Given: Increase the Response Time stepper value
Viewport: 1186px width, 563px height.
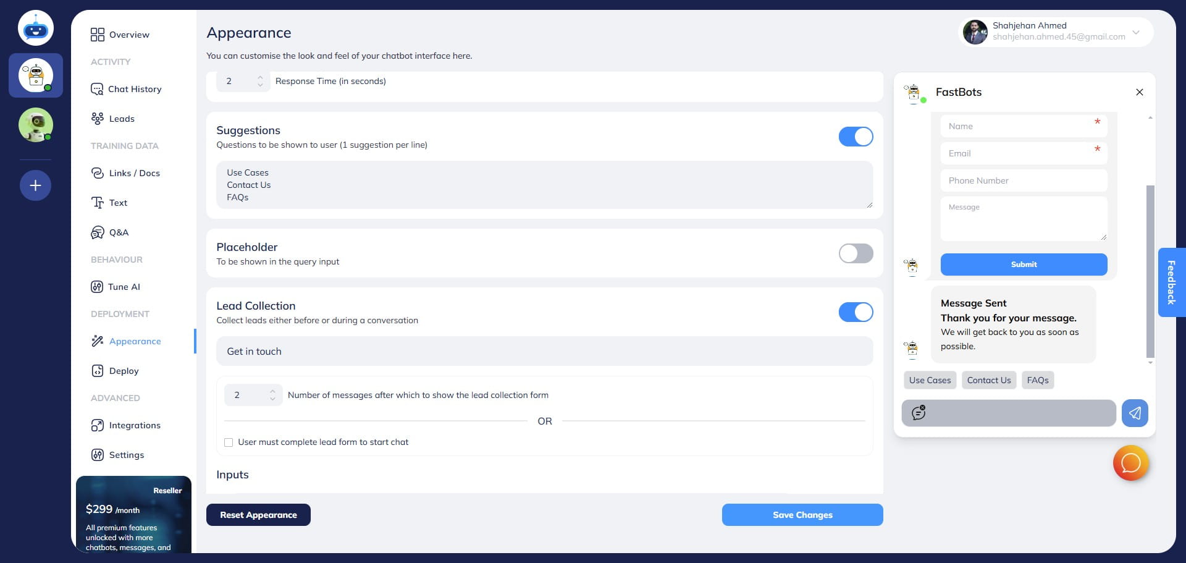Looking at the screenshot, I should 260,77.
